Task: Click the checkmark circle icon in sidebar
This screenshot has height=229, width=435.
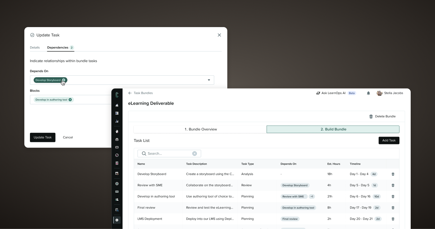Action: 117,155
